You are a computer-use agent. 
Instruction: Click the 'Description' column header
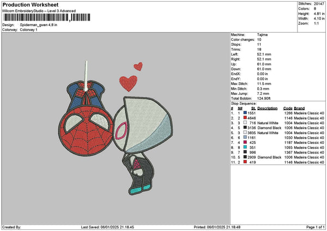pyautogui.click(x=268, y=108)
